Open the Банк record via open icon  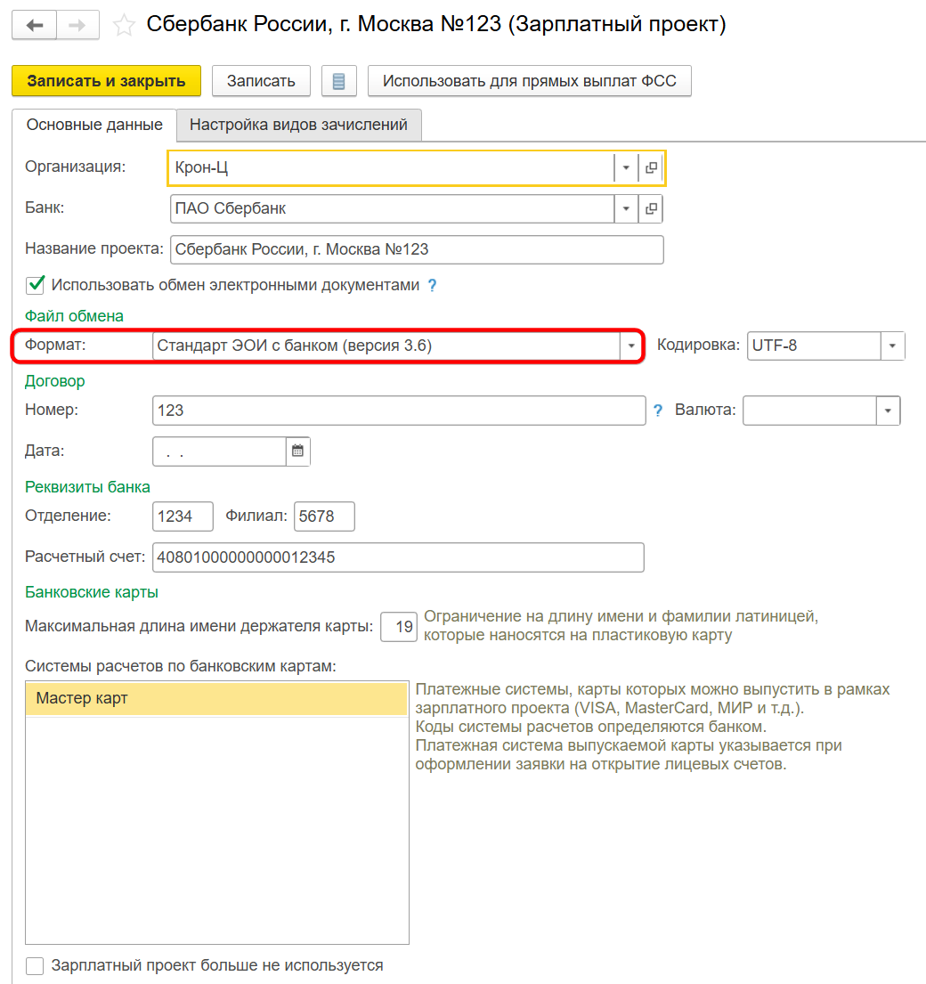tap(651, 208)
